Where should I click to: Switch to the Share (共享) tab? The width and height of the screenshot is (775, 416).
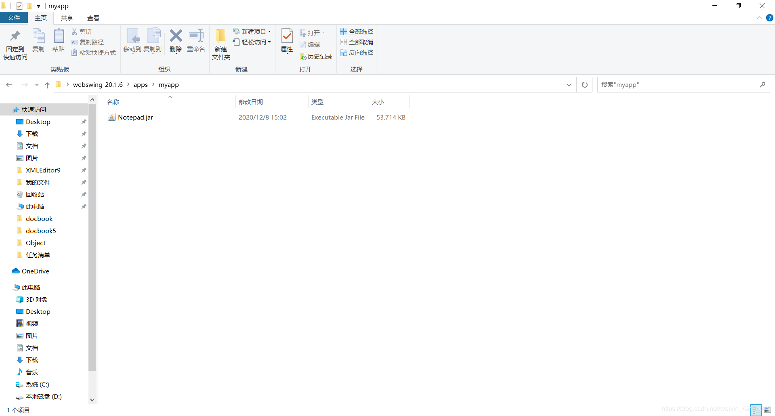67,18
